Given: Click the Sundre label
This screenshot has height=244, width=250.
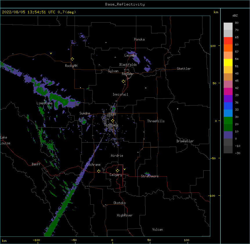Looking at the screenshot, I should tap(85, 113).
